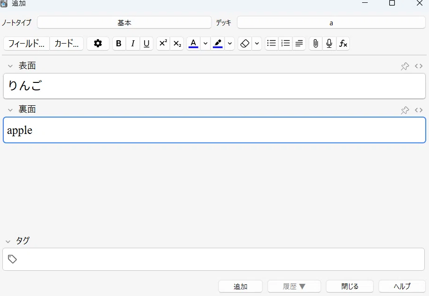429x296 pixels.
Task: Choose note type via 基本 selector
Action: point(124,23)
